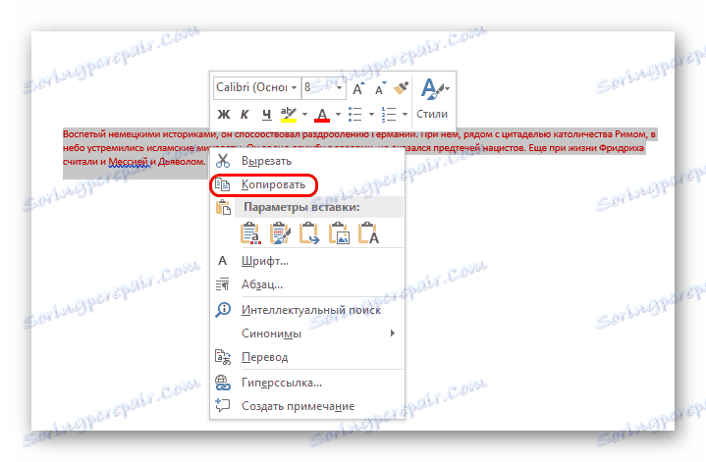706x462 pixels.
Task: Expand the numbering style dropdown
Action: 405,114
